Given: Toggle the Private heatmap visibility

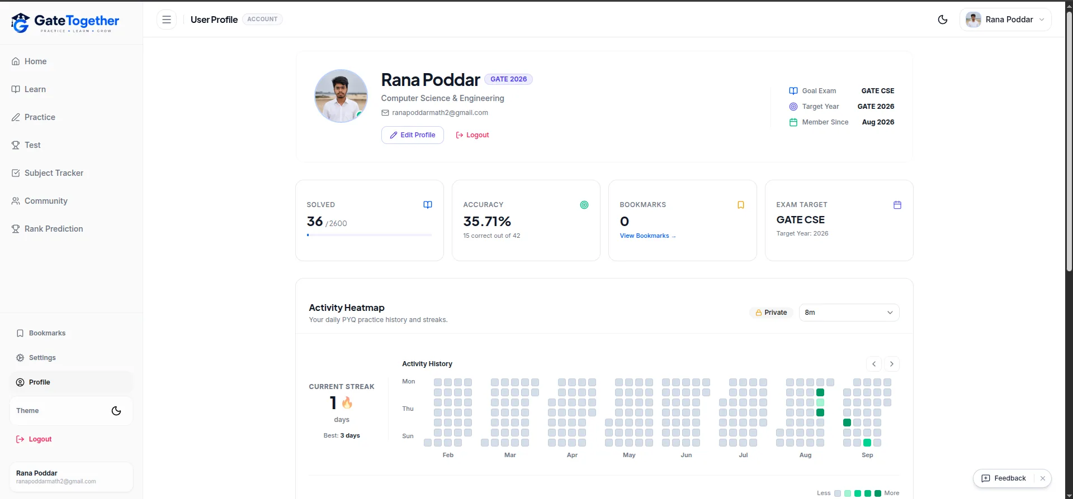Looking at the screenshot, I should point(771,313).
